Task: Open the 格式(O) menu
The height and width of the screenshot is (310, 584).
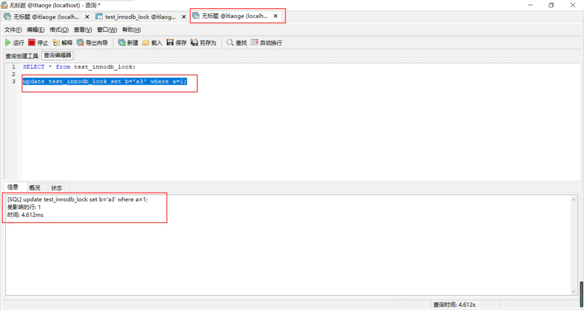Action: [x=59, y=30]
